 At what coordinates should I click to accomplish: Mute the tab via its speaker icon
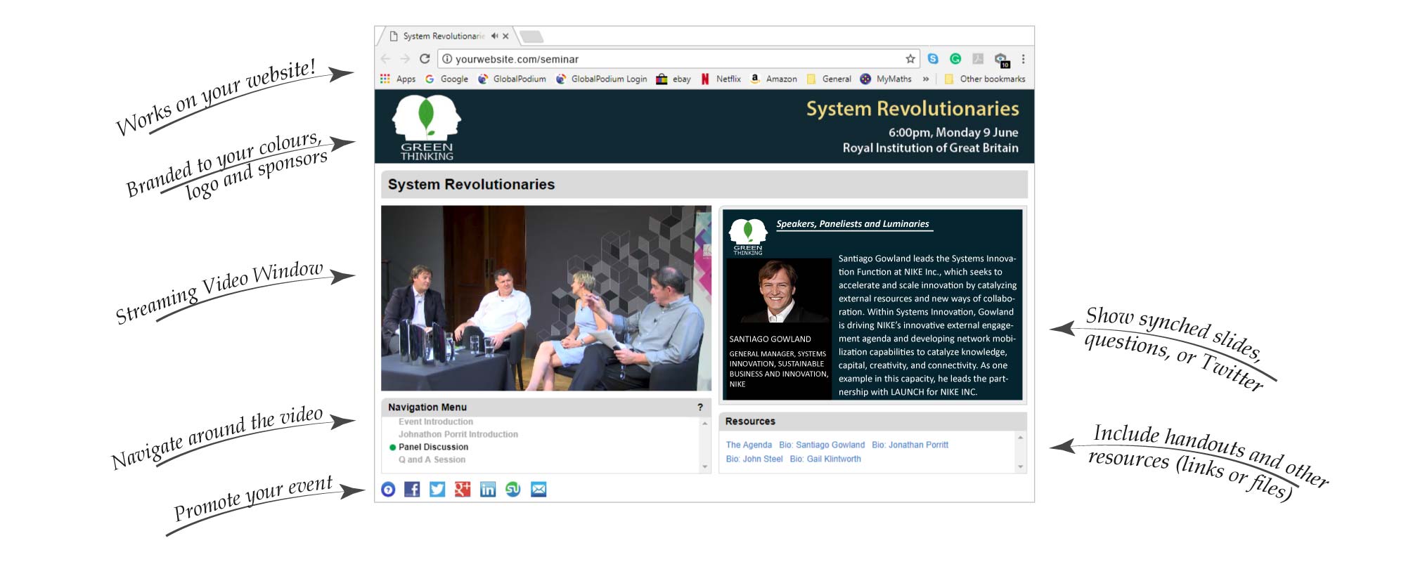tap(494, 36)
